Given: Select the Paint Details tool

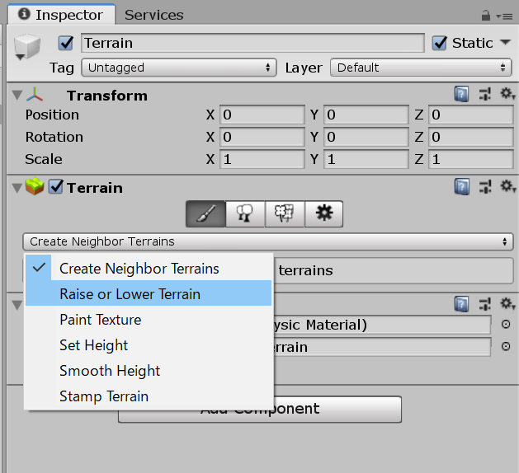Looking at the screenshot, I should point(285,214).
